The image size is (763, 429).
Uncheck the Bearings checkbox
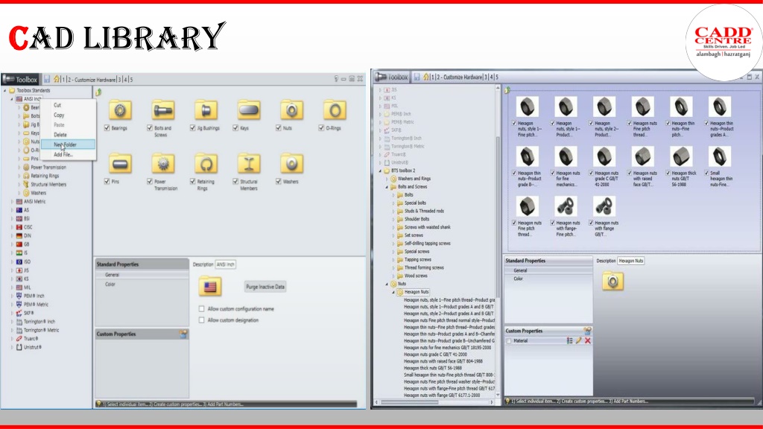point(107,128)
